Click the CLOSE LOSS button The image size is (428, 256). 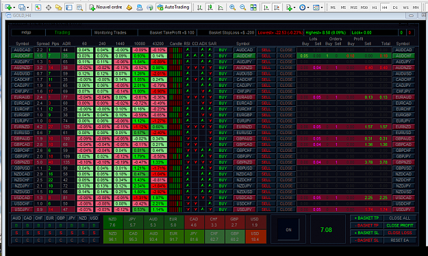click(x=400, y=233)
